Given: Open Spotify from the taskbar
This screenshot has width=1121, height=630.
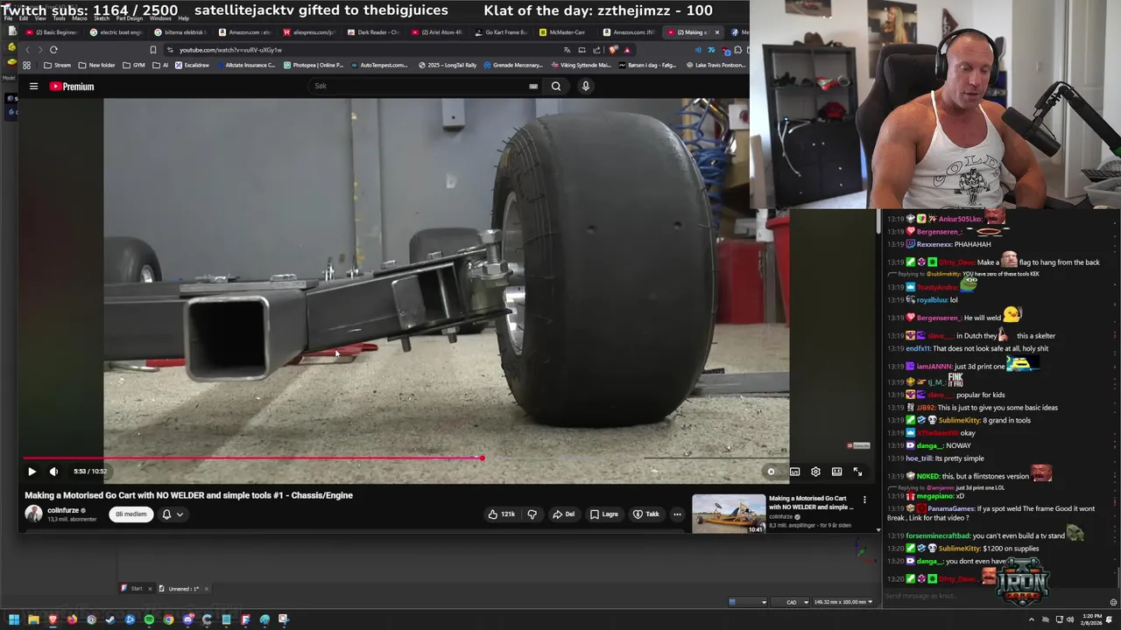Looking at the screenshot, I should [x=149, y=619].
